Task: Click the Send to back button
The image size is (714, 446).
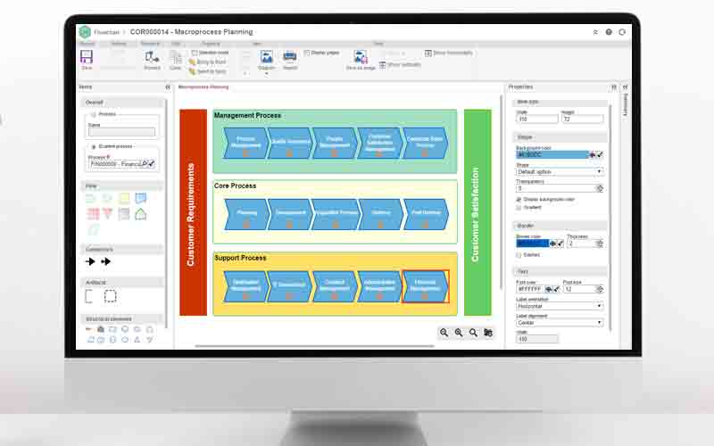Action: (x=211, y=70)
